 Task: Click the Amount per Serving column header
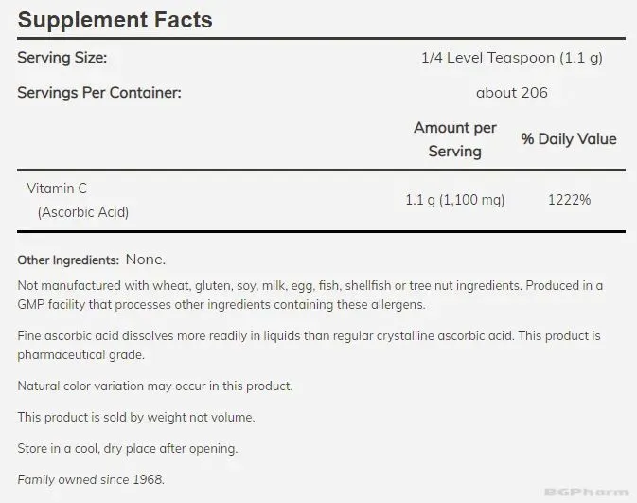pyautogui.click(x=455, y=139)
